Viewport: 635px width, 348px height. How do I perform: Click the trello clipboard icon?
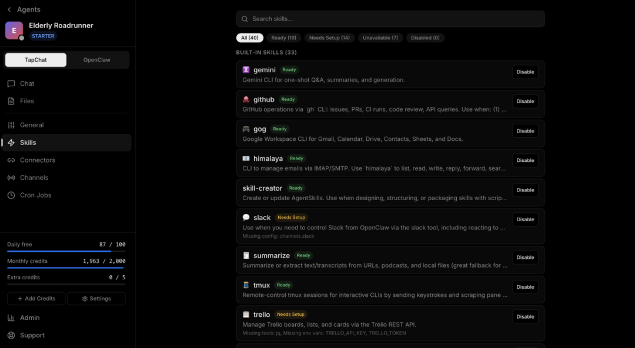[x=246, y=315]
